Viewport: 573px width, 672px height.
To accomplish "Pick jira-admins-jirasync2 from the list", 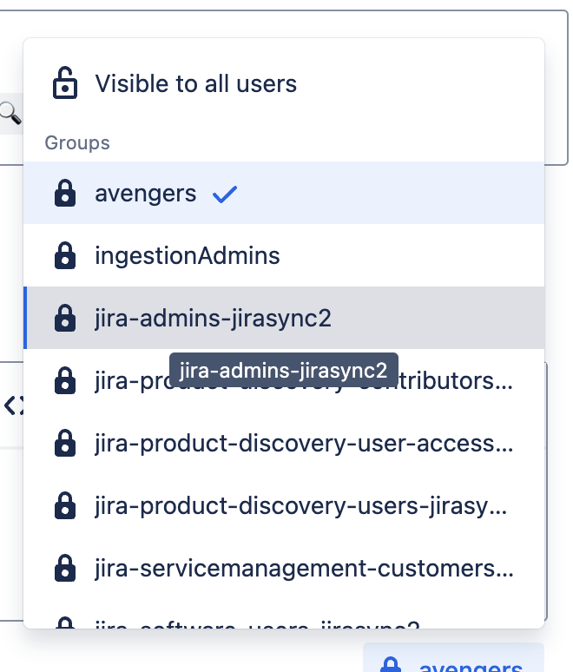I will click(214, 319).
